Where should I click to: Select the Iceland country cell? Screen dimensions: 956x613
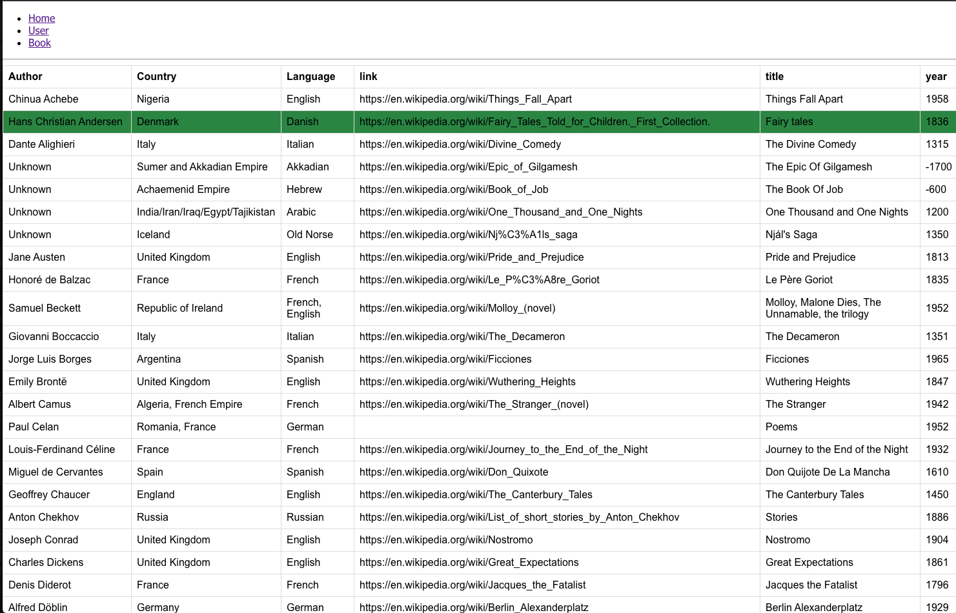206,235
